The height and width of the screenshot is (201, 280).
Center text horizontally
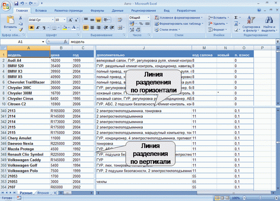tap(92, 27)
